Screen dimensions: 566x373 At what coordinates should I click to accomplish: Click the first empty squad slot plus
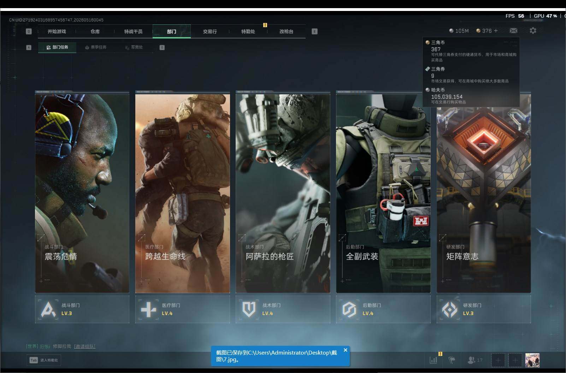pyautogui.click(x=498, y=360)
